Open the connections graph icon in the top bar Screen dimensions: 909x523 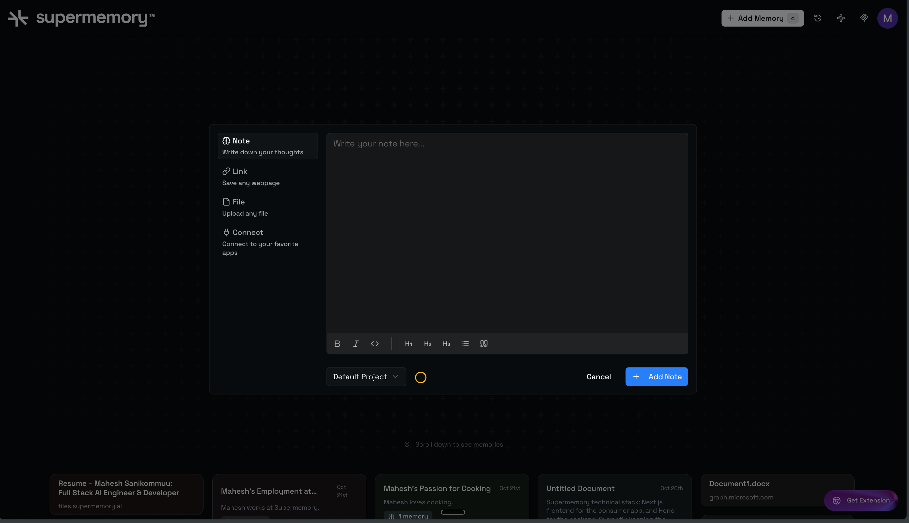[x=841, y=18]
